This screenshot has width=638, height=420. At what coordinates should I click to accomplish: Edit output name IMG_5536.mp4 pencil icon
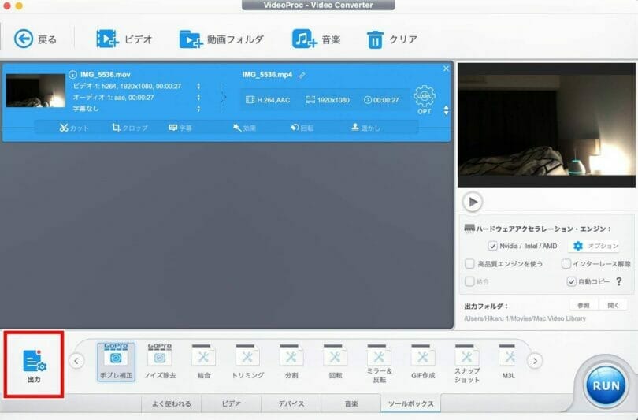pos(302,76)
